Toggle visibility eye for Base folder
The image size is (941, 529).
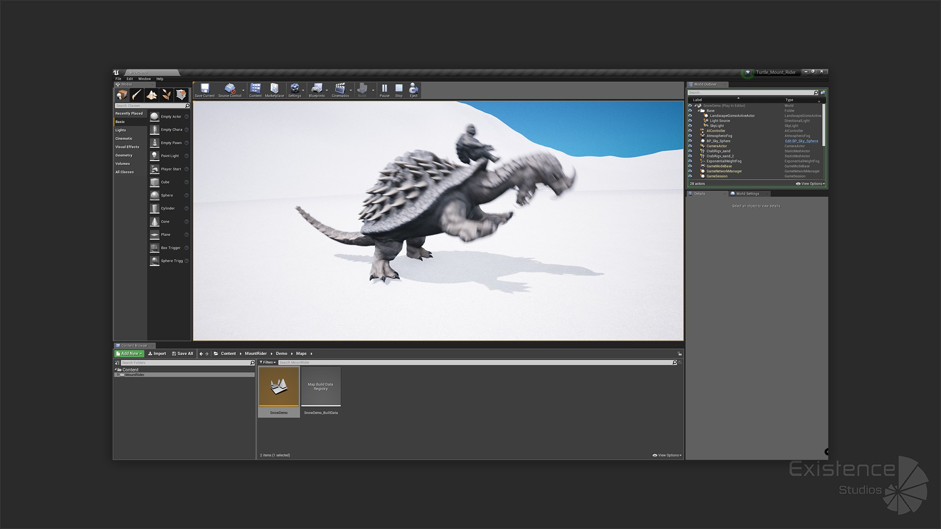[690, 111]
